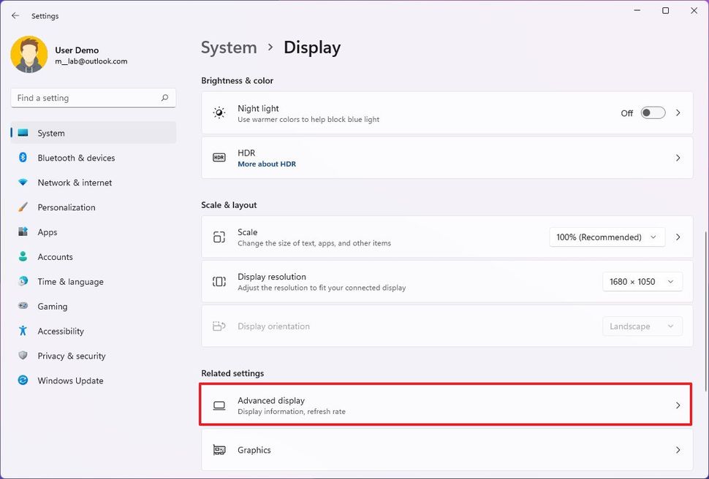Click the Privacy & security shield icon
The height and width of the screenshot is (479, 709).
23,356
